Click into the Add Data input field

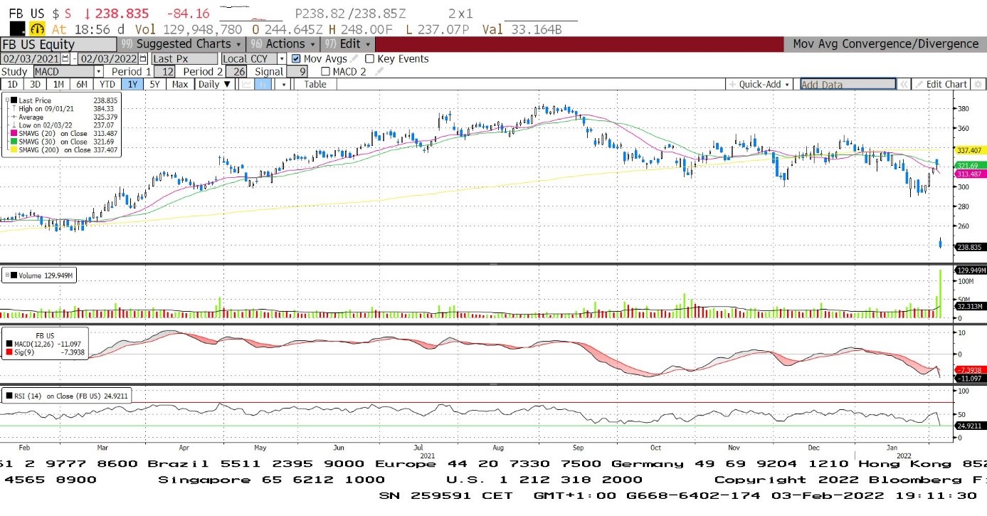pyautogui.click(x=847, y=84)
